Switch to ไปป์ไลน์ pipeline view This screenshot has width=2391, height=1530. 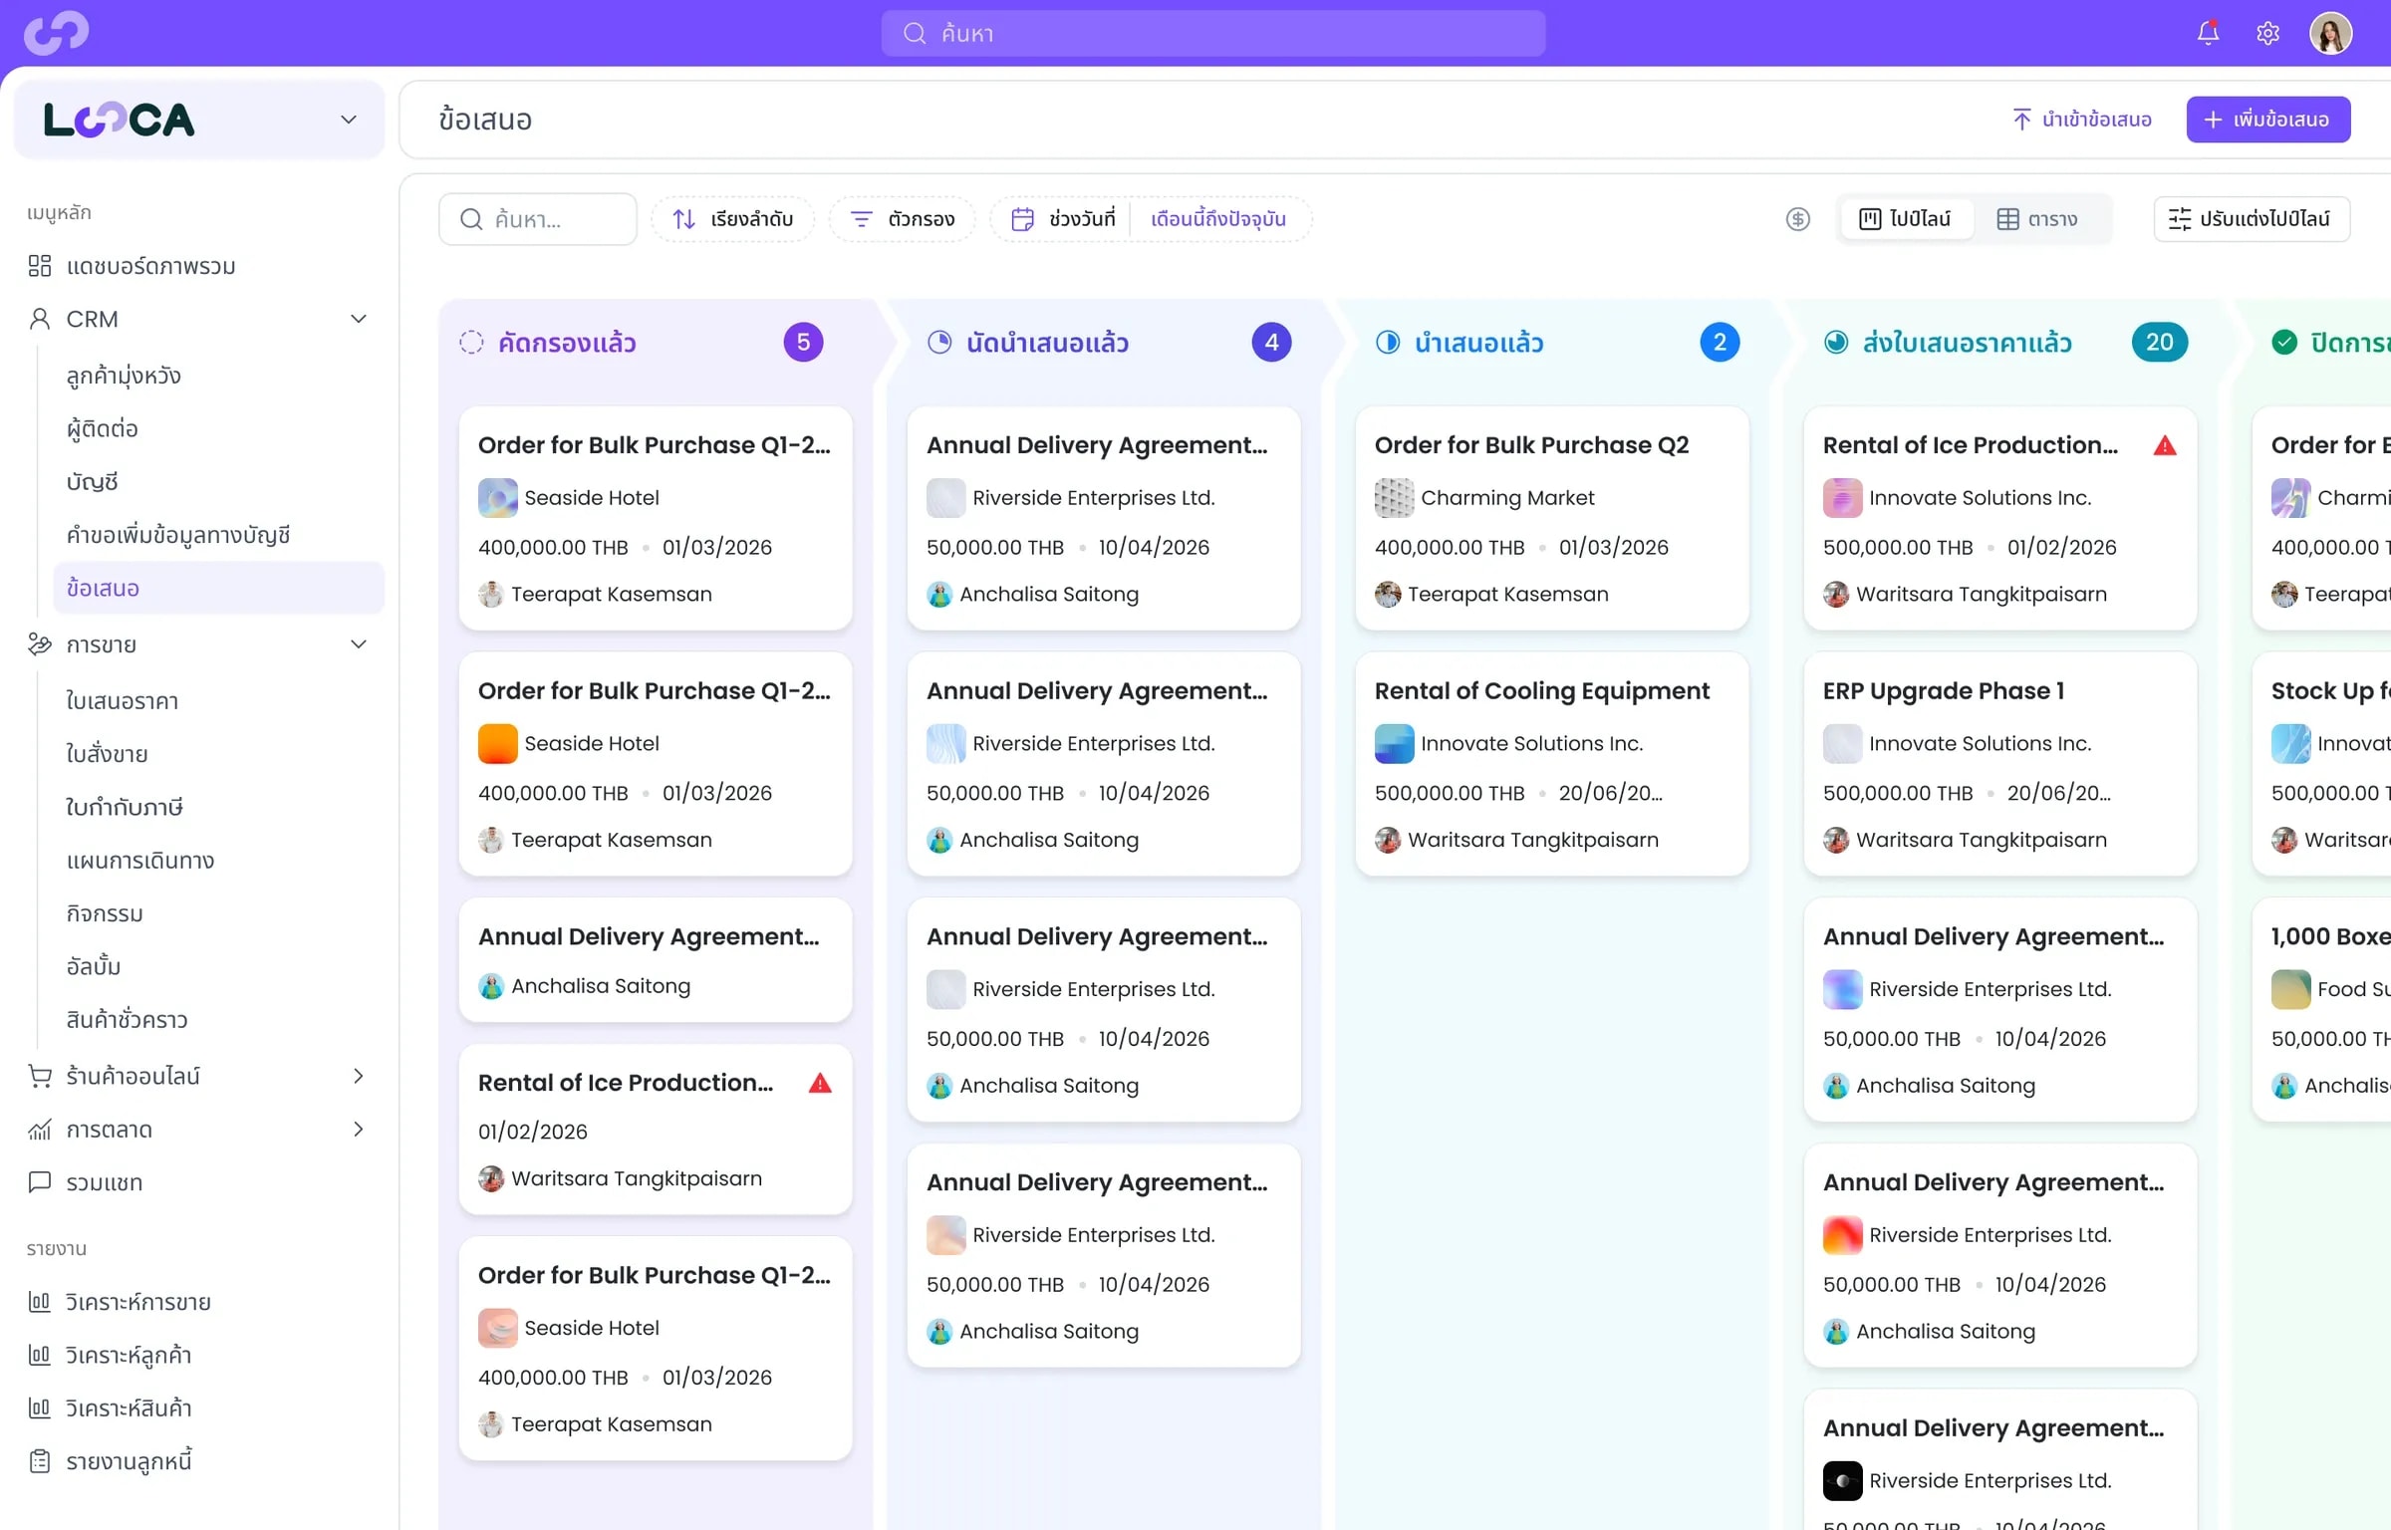(x=1905, y=219)
